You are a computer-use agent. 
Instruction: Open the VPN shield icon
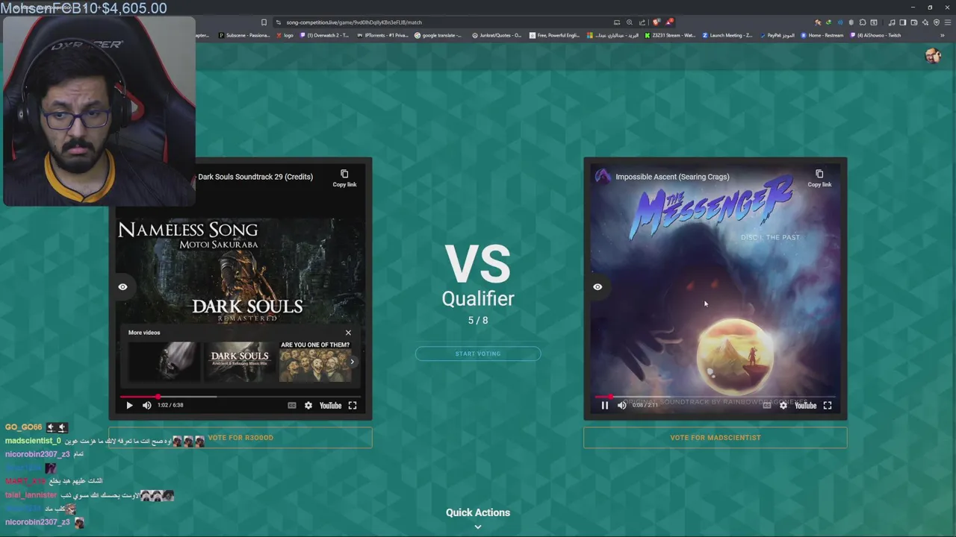(937, 22)
